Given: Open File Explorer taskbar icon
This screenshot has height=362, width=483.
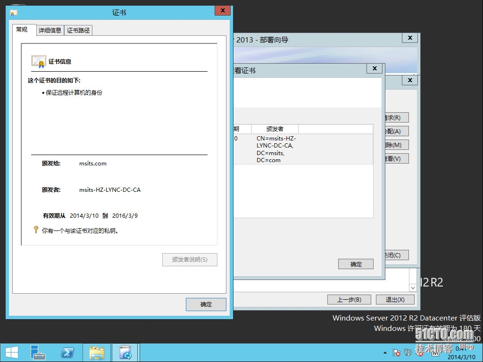Looking at the screenshot, I should pyautogui.click(x=97, y=353).
